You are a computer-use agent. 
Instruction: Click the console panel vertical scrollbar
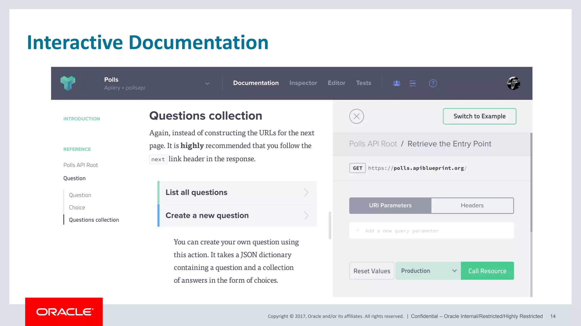coord(531,183)
